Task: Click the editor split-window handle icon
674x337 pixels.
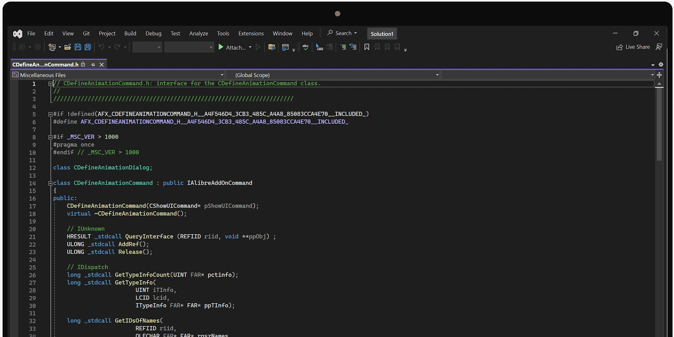Action: click(x=659, y=75)
